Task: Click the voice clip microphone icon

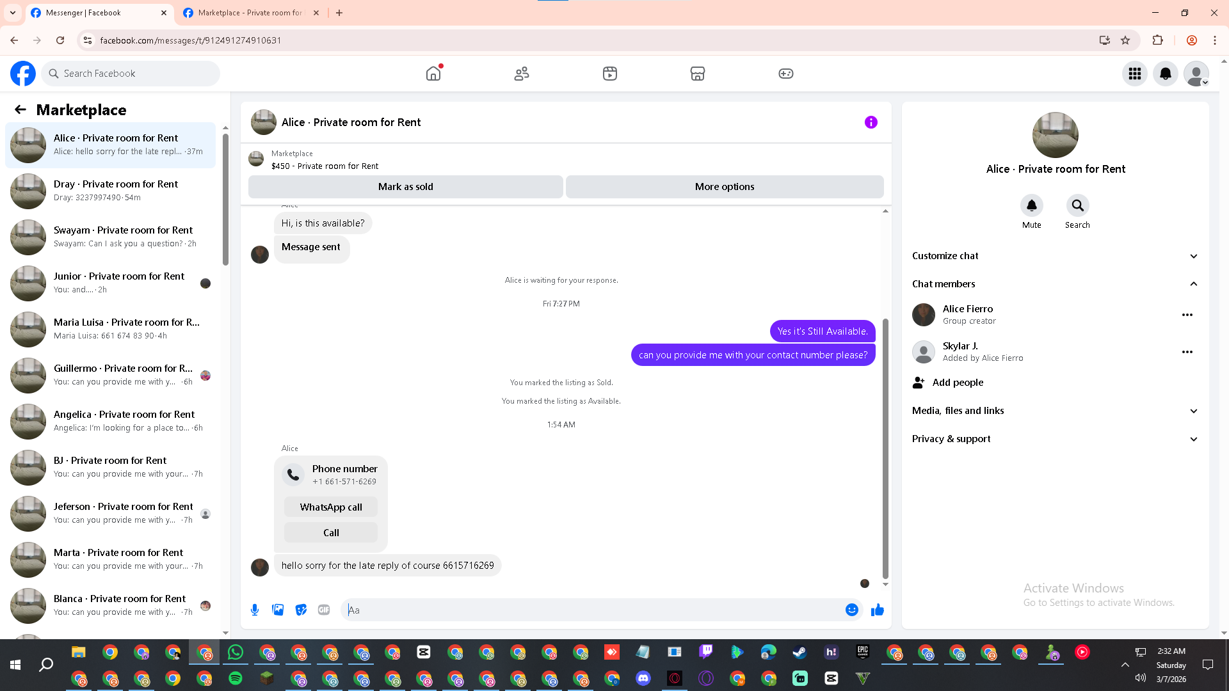Action: 255,610
